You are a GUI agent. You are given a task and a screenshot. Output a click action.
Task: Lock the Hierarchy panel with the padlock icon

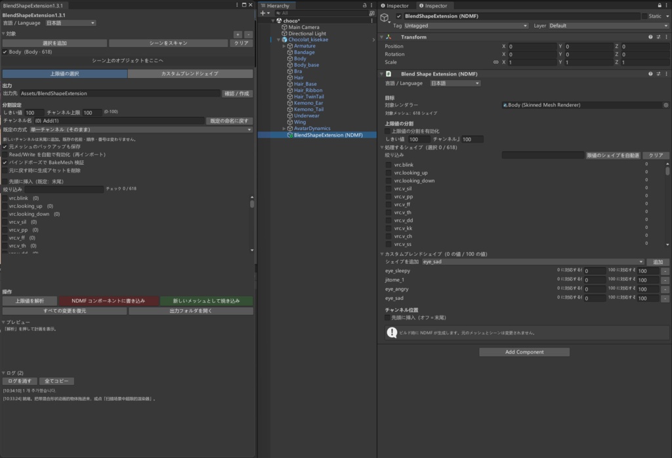point(365,5)
